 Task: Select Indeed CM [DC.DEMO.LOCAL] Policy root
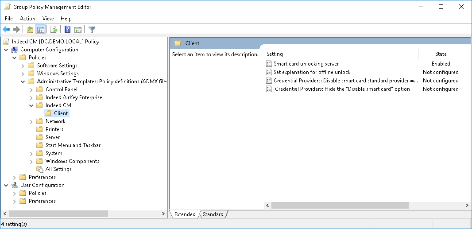[x=55, y=42]
